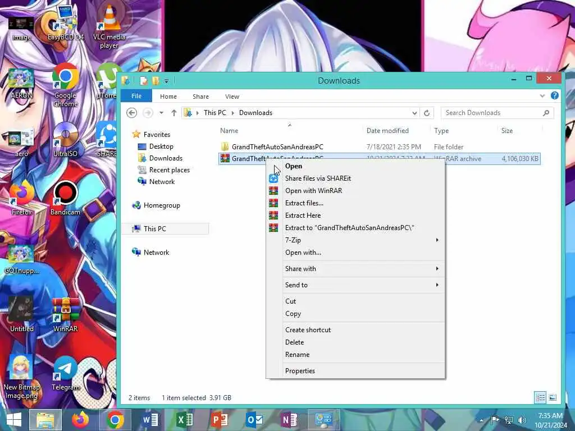This screenshot has width=575, height=431.
Task: Click the Search Downloads field
Action: [x=498, y=113]
